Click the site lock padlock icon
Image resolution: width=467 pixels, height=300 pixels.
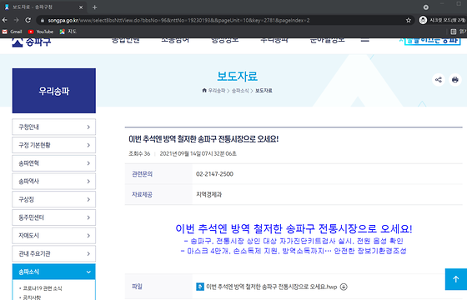point(43,21)
